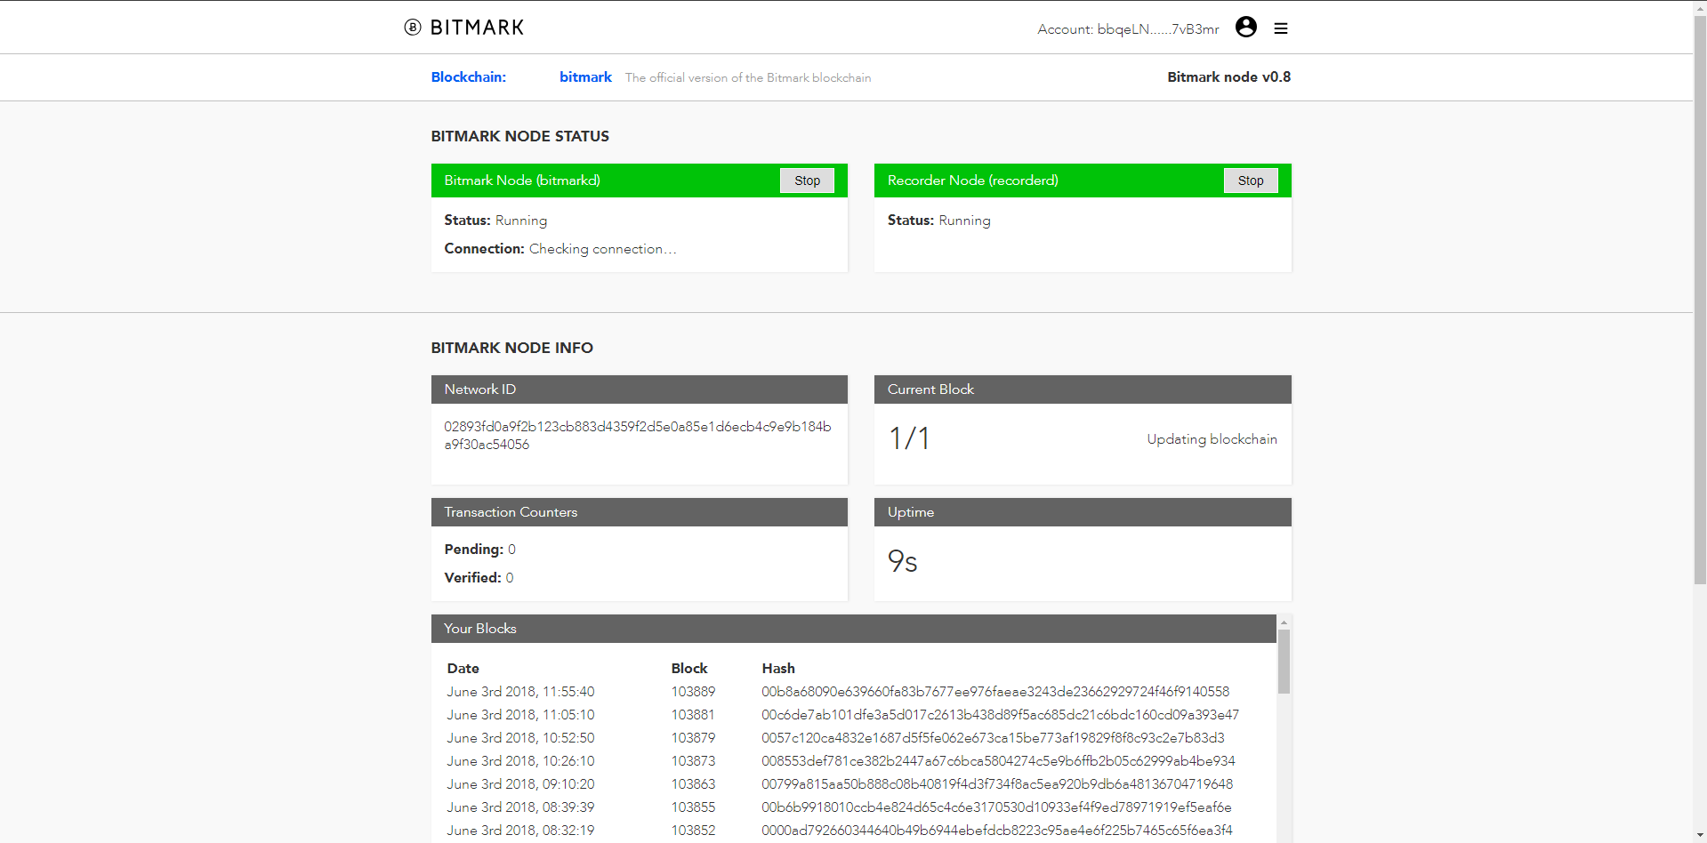The height and width of the screenshot is (843, 1707).
Task: Click the page scrollbar up arrow
Action: (x=1700, y=7)
